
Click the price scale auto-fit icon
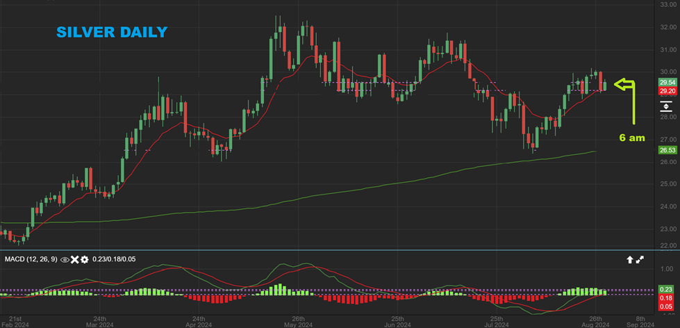665,106
